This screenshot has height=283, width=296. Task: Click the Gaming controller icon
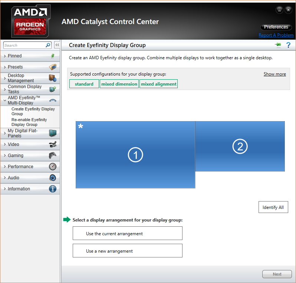click(x=53, y=156)
